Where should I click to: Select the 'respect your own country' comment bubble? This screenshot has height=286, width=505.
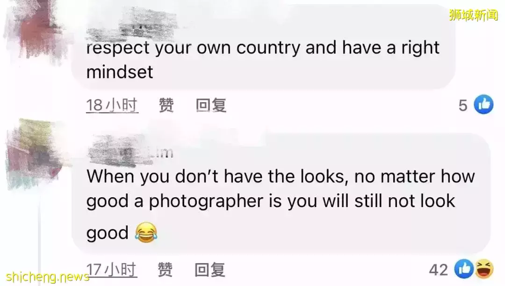[263, 47]
